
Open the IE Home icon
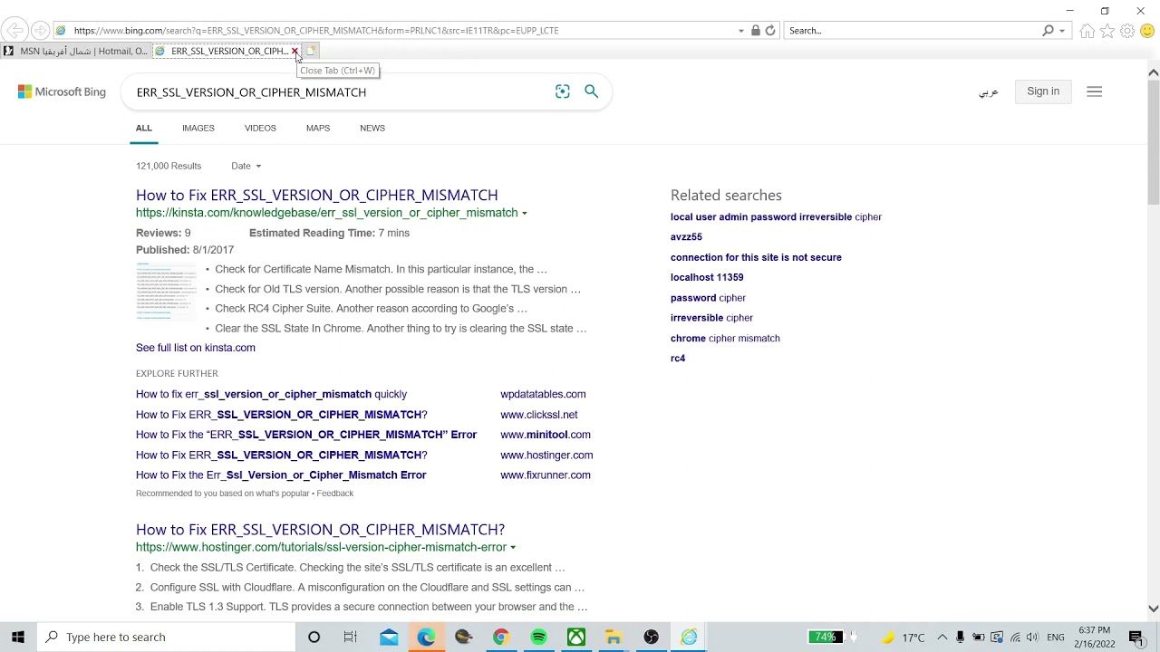(x=1087, y=31)
